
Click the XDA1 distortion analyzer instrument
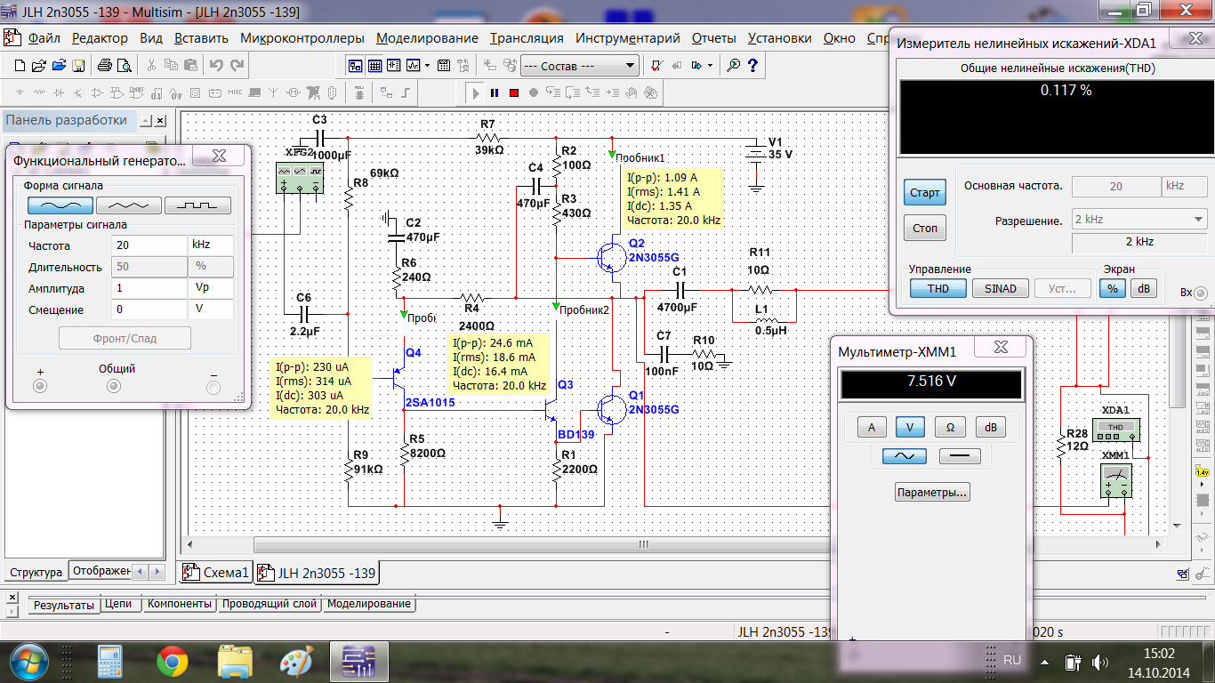tap(1115, 428)
